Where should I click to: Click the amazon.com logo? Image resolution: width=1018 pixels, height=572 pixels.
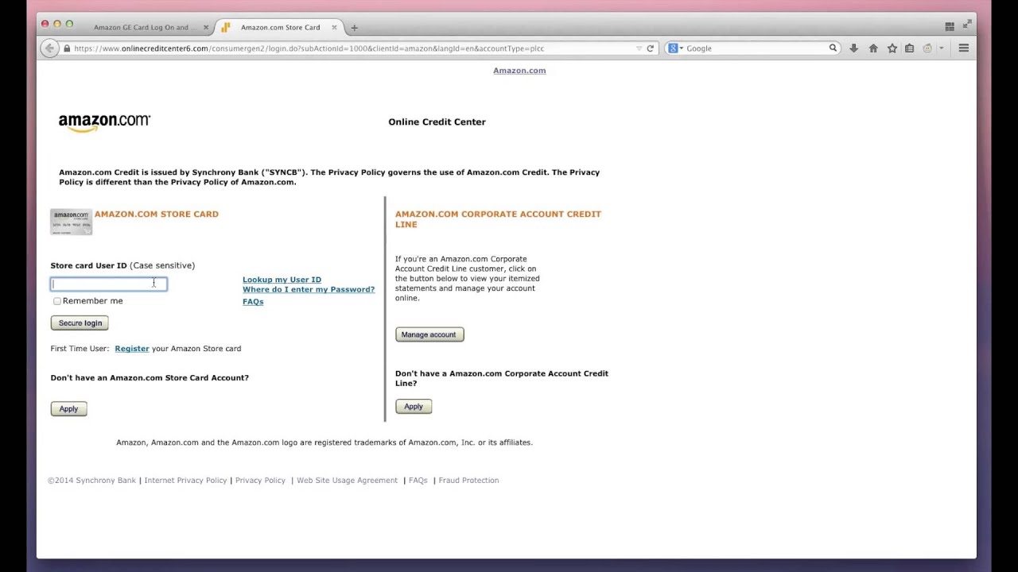(x=104, y=122)
